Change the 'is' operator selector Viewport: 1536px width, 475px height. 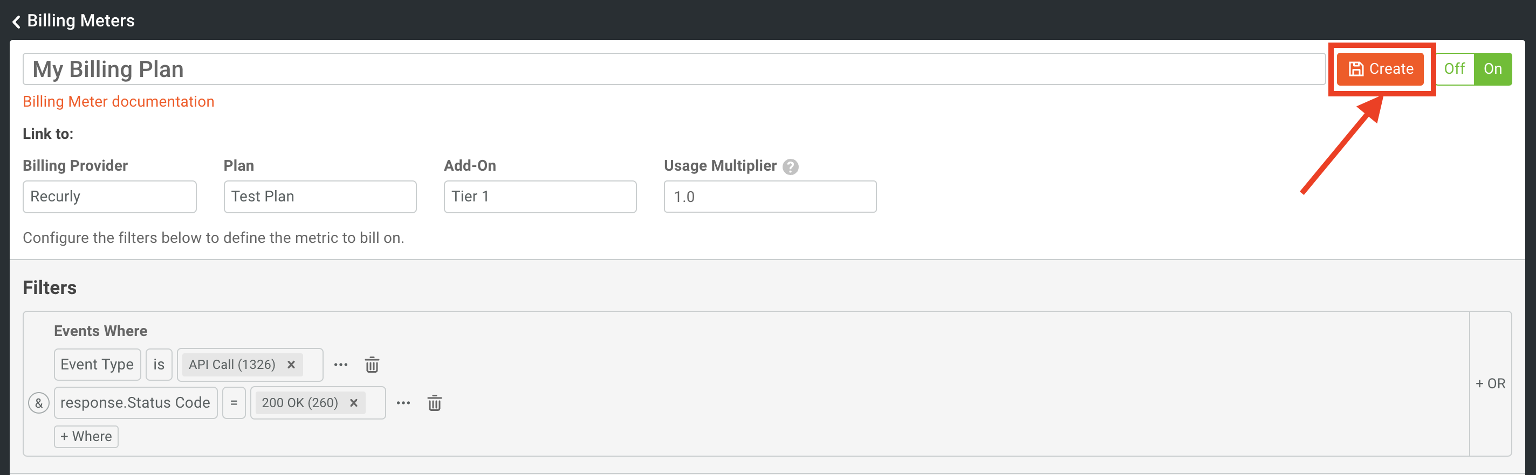pos(159,364)
